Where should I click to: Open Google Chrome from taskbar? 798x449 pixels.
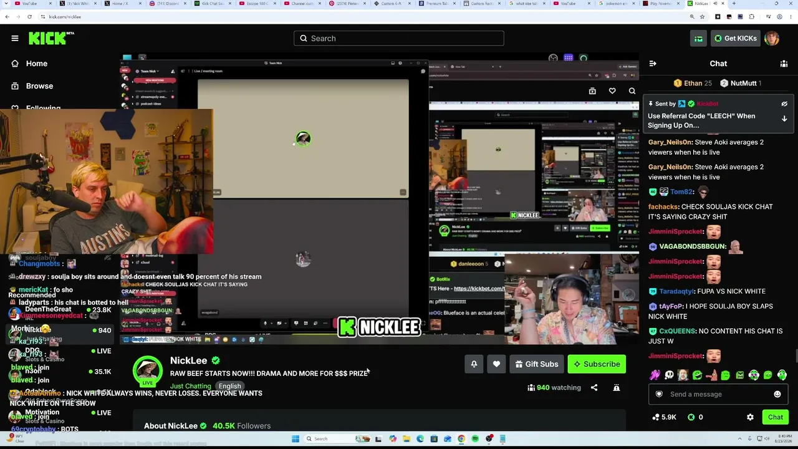tap(461, 439)
